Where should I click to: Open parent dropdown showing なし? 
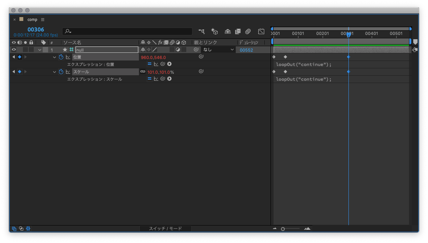(218, 50)
